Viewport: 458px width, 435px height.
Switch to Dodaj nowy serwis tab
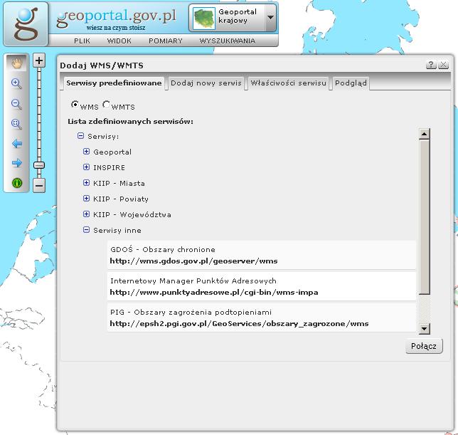click(206, 83)
